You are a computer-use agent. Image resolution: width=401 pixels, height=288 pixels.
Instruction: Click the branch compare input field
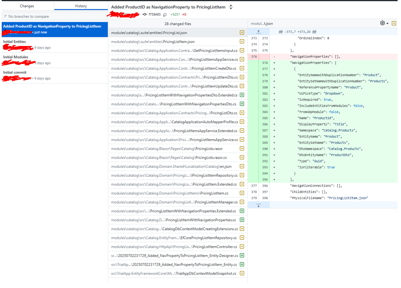[x=54, y=16]
